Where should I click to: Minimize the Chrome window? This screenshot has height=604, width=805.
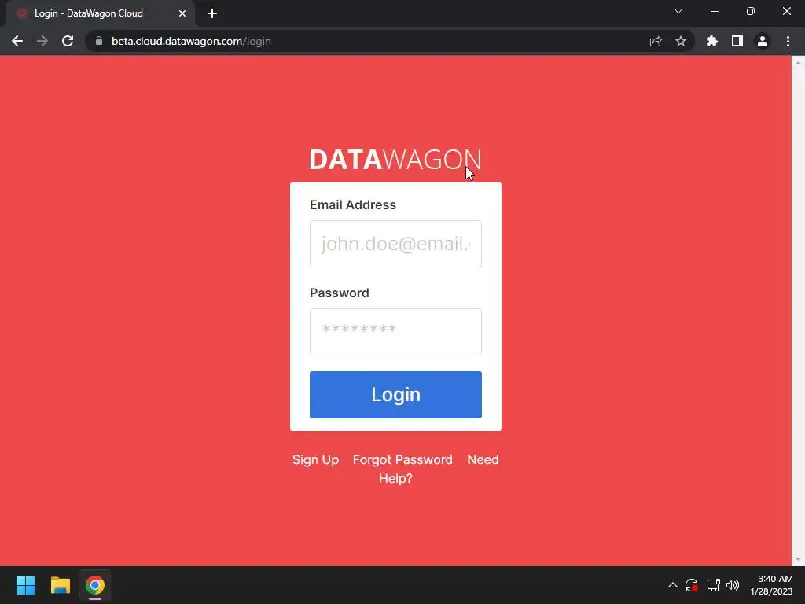point(714,11)
